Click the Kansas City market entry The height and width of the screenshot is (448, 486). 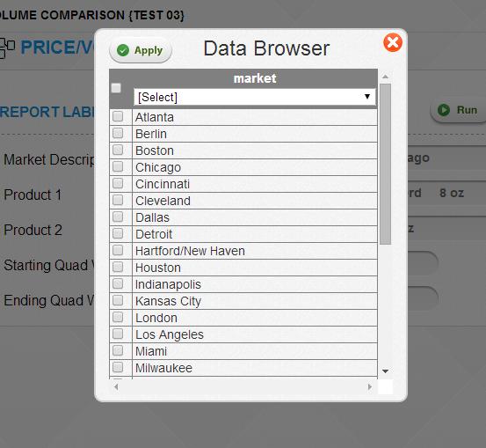[x=169, y=302]
